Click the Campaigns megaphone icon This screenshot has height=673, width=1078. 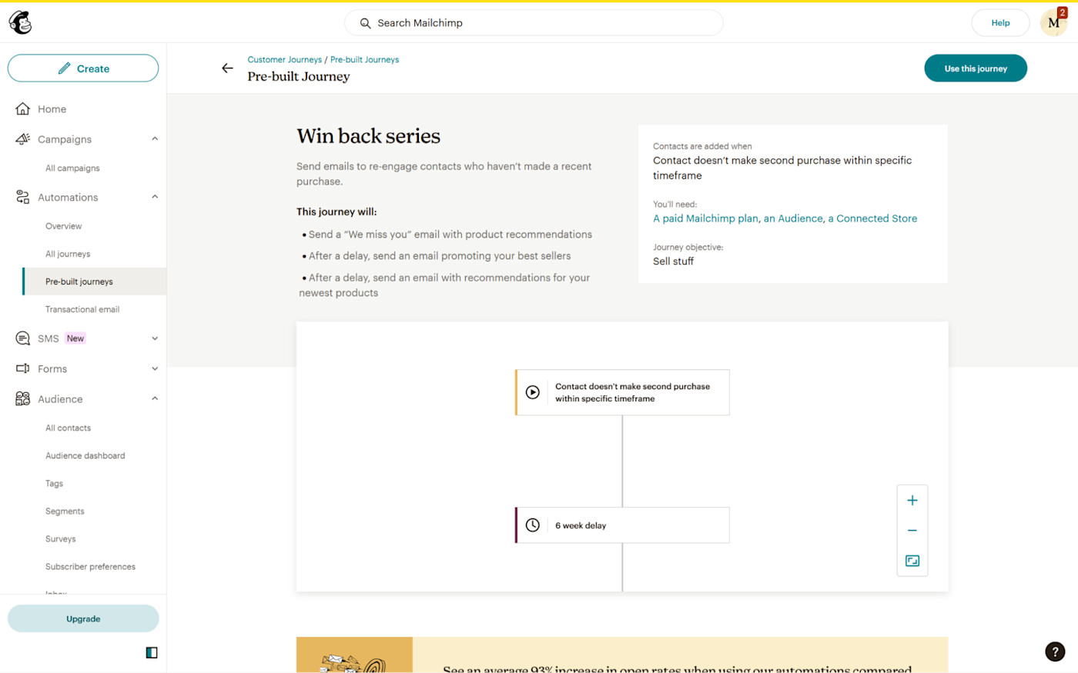click(23, 139)
